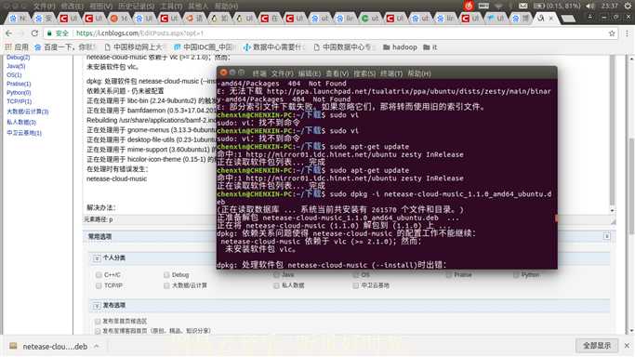This screenshot has height=357, width=635.
Task: Open the Chrome three-dot menu
Action: (x=627, y=33)
